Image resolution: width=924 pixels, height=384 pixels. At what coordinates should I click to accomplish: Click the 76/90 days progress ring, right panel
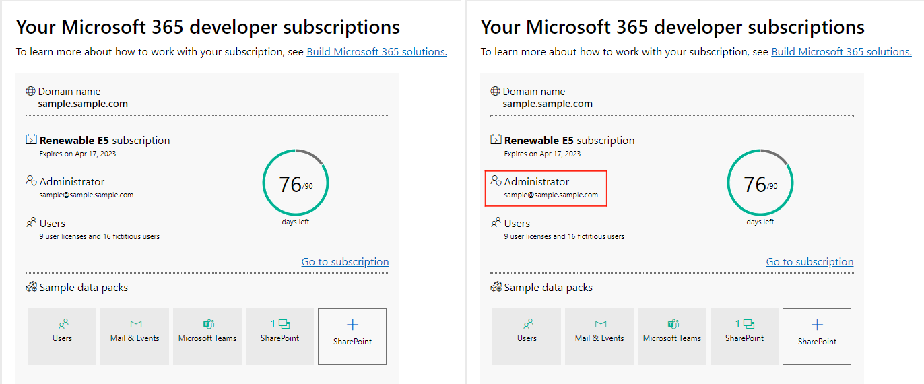pos(760,183)
